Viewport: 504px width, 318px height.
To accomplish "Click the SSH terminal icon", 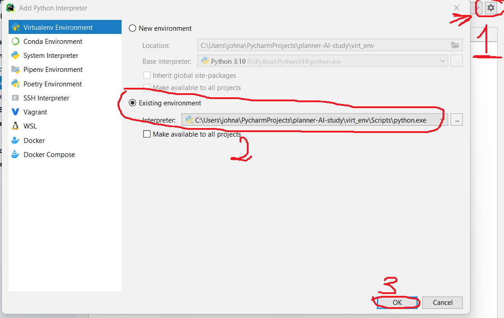I will point(15,98).
